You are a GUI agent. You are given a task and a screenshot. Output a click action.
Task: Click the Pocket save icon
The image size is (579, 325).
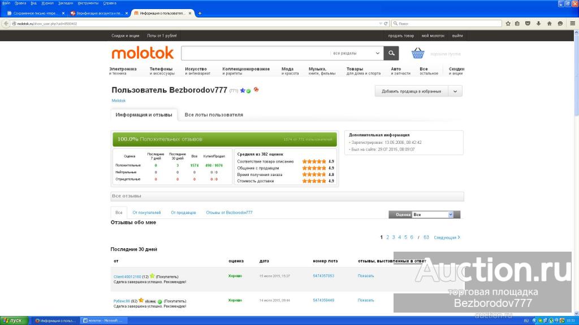528,24
